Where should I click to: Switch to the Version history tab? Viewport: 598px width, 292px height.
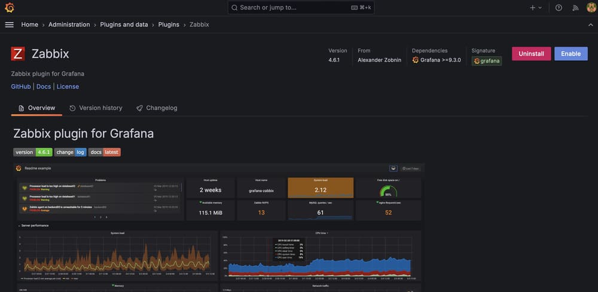(x=96, y=108)
